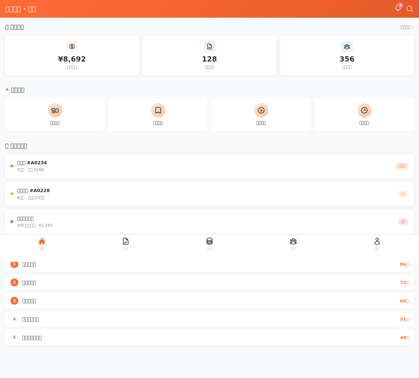Image resolution: width=419 pixels, height=378 pixels.
Task: Switch to the database stack tab in bottom bar
Action: [209, 244]
